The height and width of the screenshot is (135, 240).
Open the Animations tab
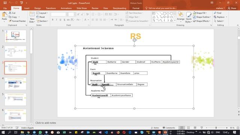point(66,8)
